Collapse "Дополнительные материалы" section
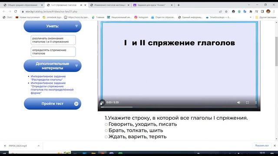The image size is (278, 156). [53, 65]
